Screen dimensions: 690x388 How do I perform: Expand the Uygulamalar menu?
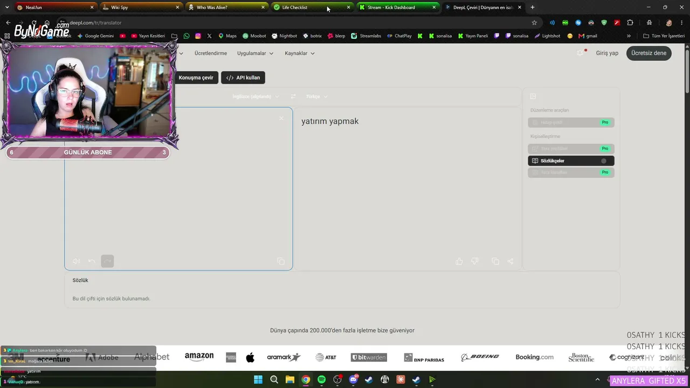pos(255,53)
